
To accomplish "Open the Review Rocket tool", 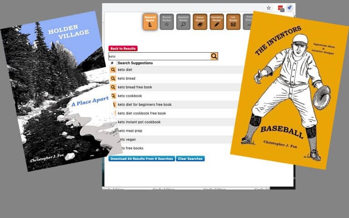I will pyautogui.click(x=166, y=22).
